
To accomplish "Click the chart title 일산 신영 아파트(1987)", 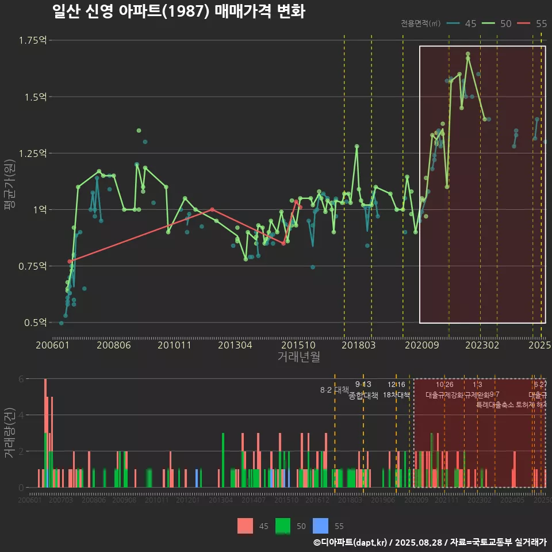I will pos(178,11).
